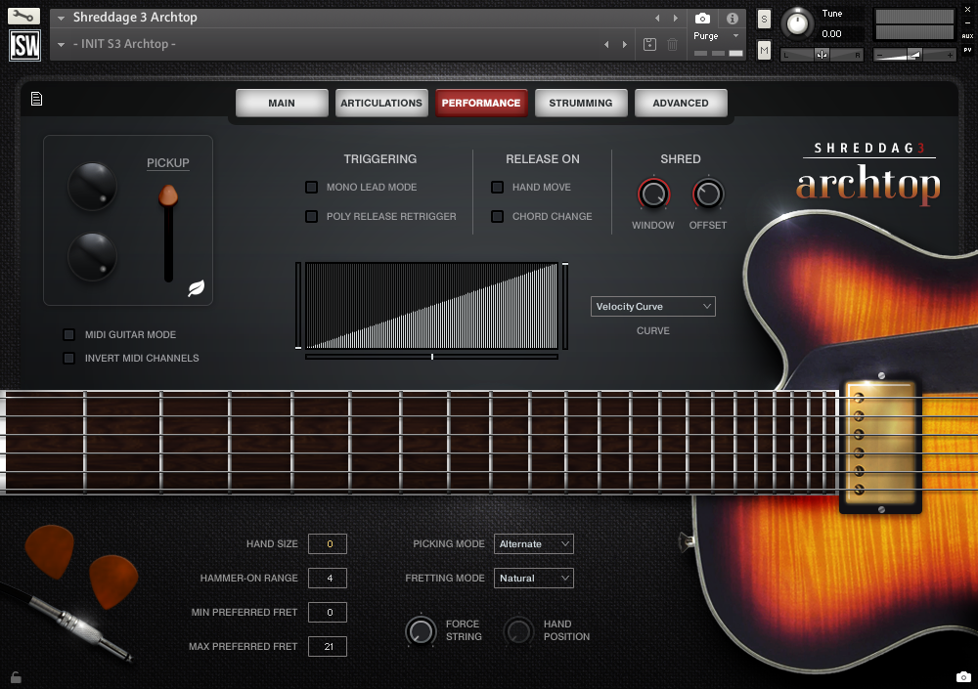Enable MIDI GUITAR MODE
The width and height of the screenshot is (978, 689).
click(68, 334)
